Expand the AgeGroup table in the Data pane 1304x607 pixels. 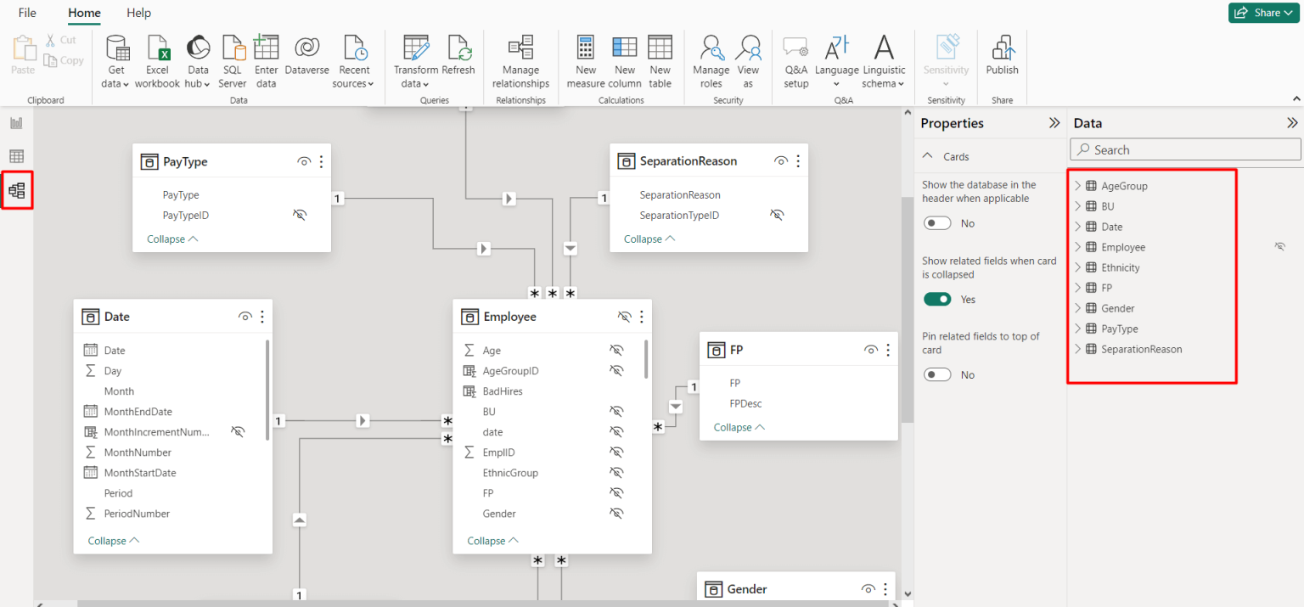click(x=1078, y=185)
